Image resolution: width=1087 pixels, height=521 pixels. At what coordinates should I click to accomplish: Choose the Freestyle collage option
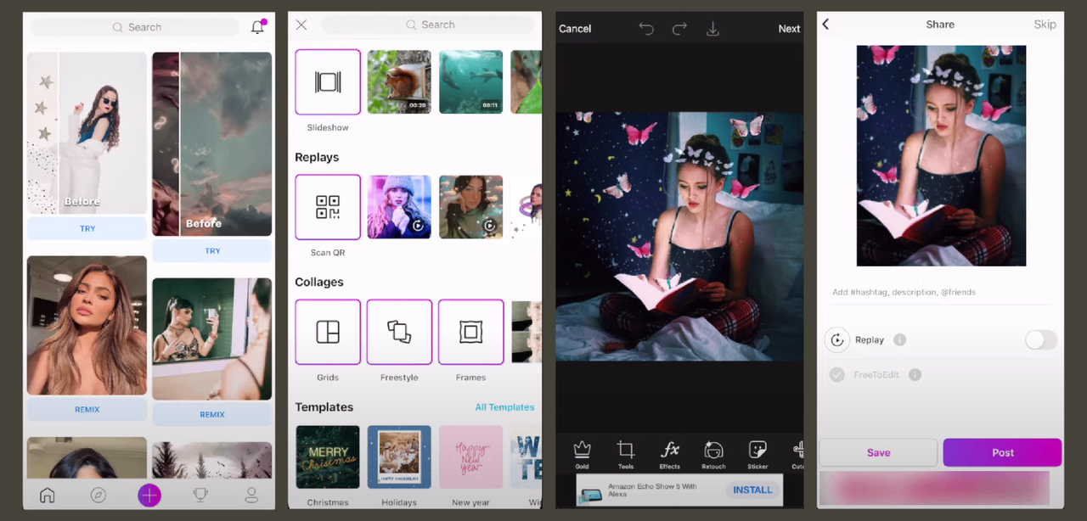pos(399,332)
